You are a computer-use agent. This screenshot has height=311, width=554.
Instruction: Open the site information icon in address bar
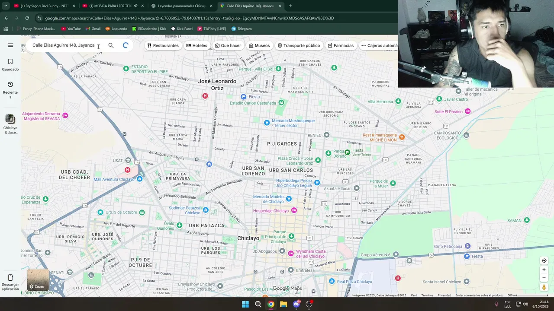[39, 18]
